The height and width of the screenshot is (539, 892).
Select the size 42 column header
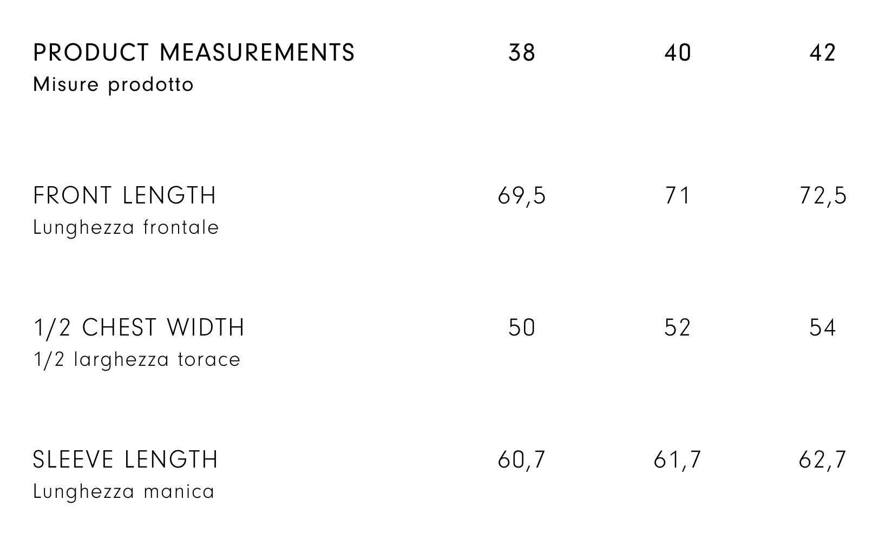[x=822, y=53]
